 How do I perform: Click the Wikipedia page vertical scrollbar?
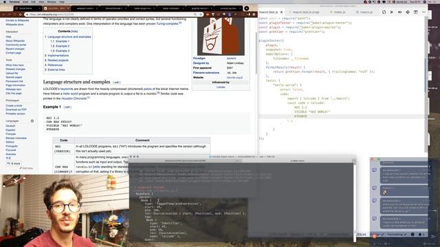coord(256,54)
